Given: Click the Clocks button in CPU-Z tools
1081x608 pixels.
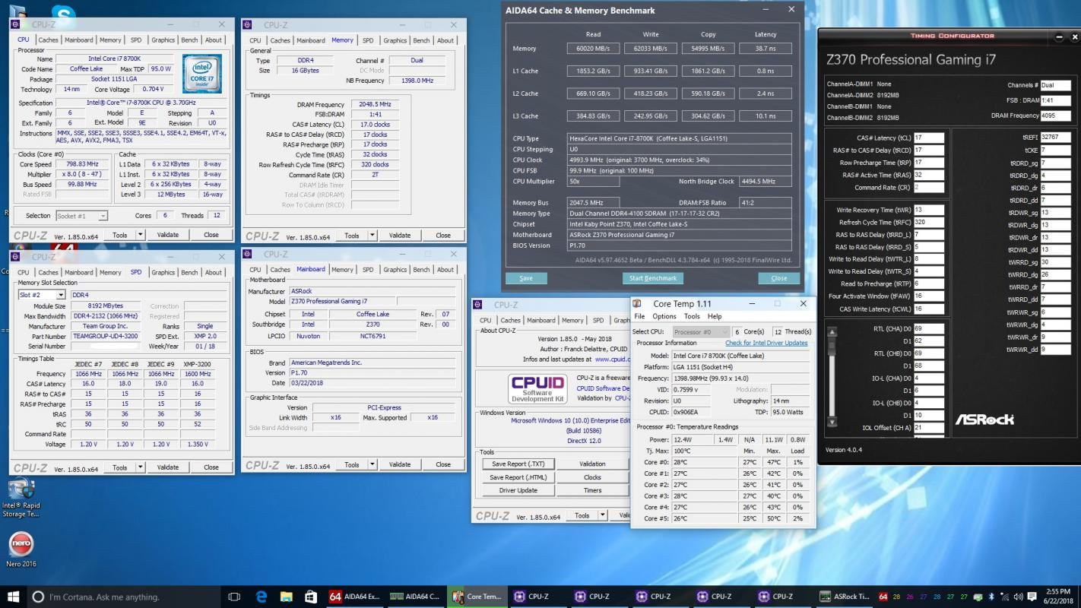Looking at the screenshot, I should [x=592, y=477].
